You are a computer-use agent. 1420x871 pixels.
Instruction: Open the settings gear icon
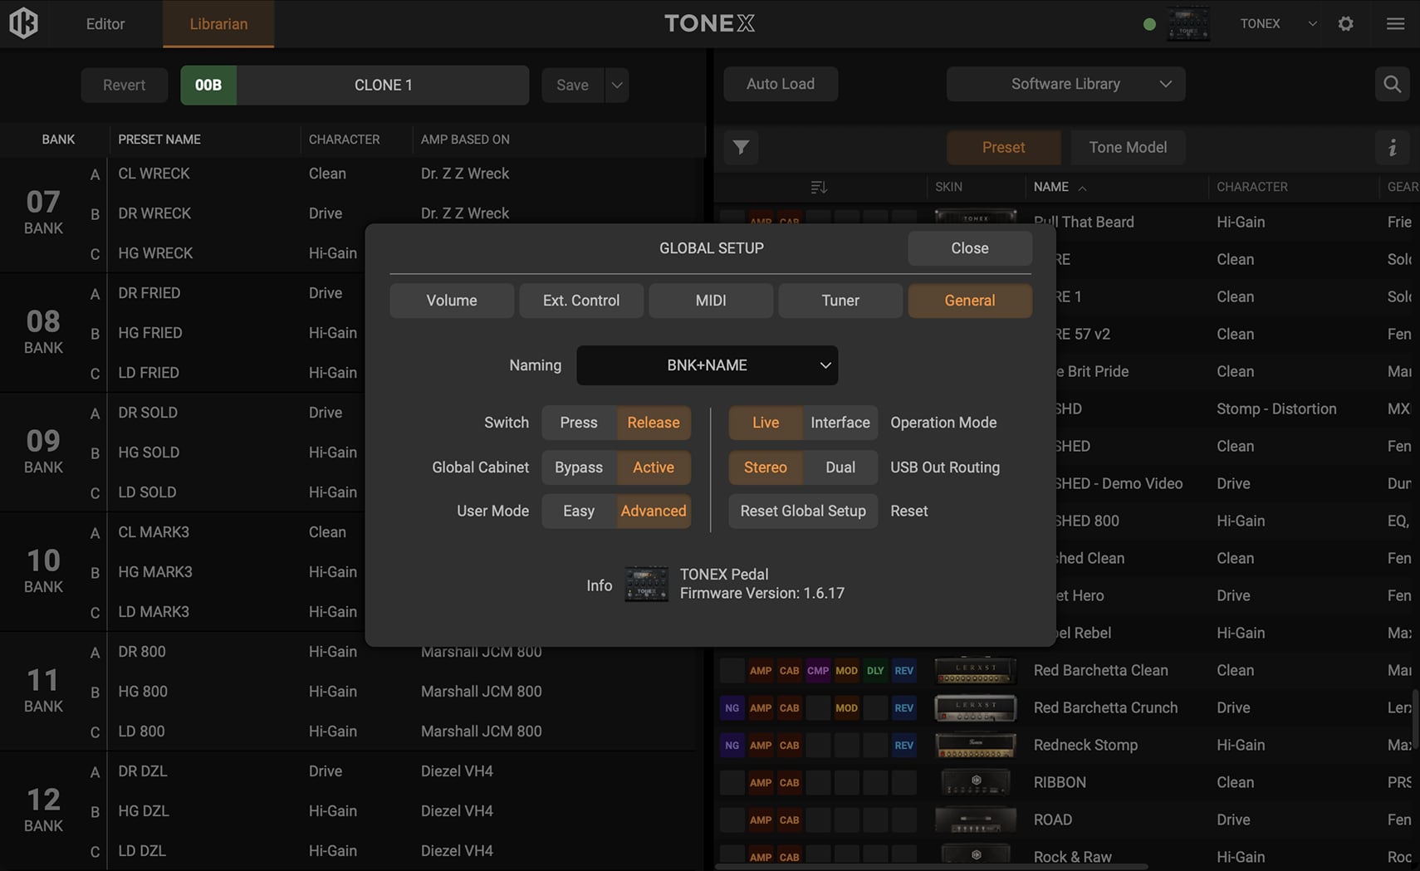pos(1345,23)
